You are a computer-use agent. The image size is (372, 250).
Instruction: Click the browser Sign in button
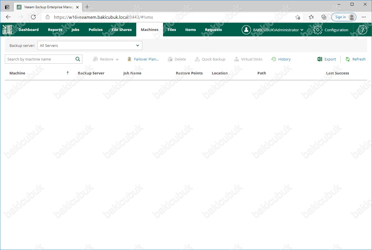pos(344,17)
